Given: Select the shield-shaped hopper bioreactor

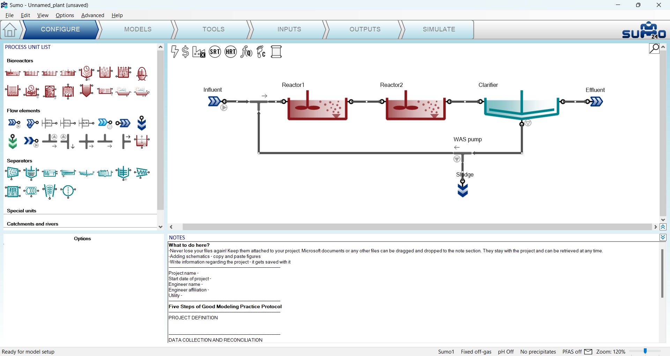Looking at the screenshot, I should click(87, 91).
